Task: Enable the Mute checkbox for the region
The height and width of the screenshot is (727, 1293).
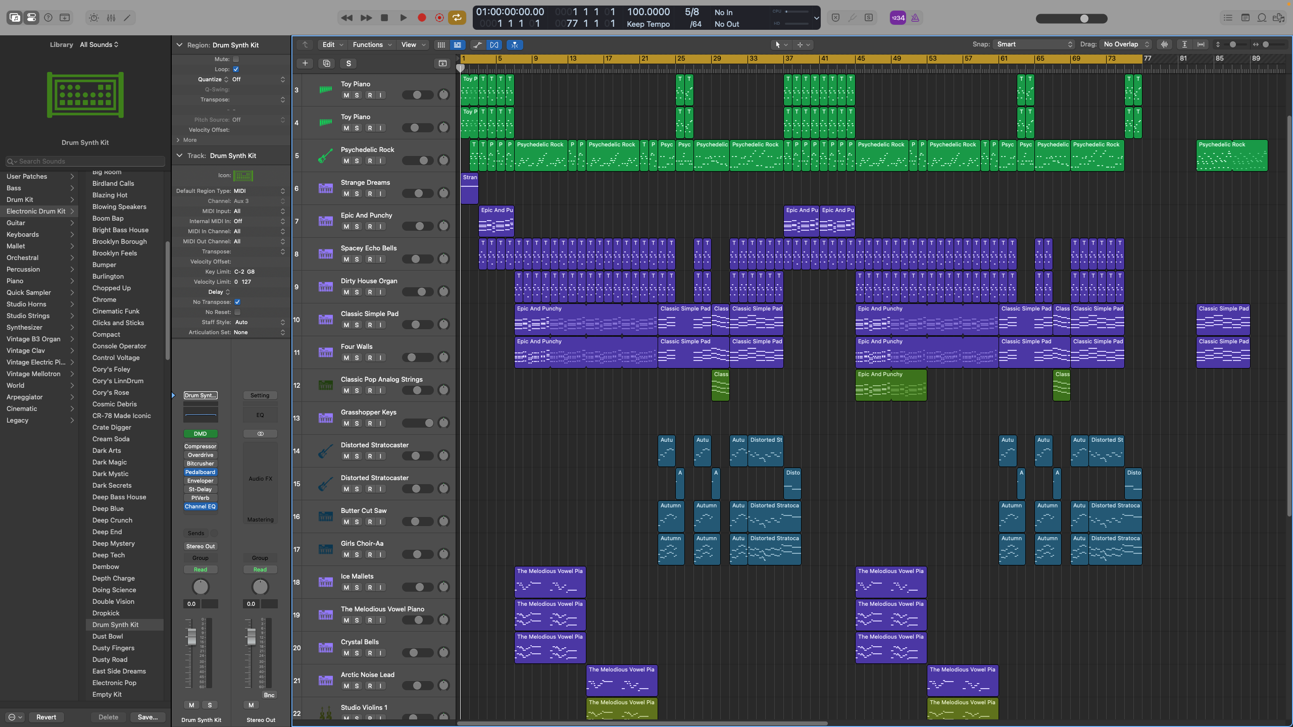Action: (x=236, y=59)
